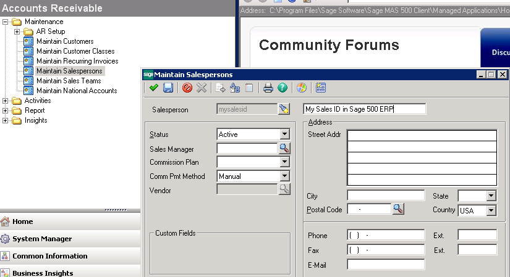The image size is (510, 277).
Task: Click the Print icon in toolbar
Action: (x=268, y=88)
